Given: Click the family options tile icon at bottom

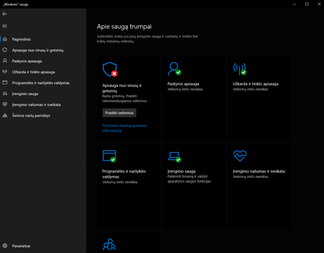Looking at the screenshot, I should (x=109, y=245).
